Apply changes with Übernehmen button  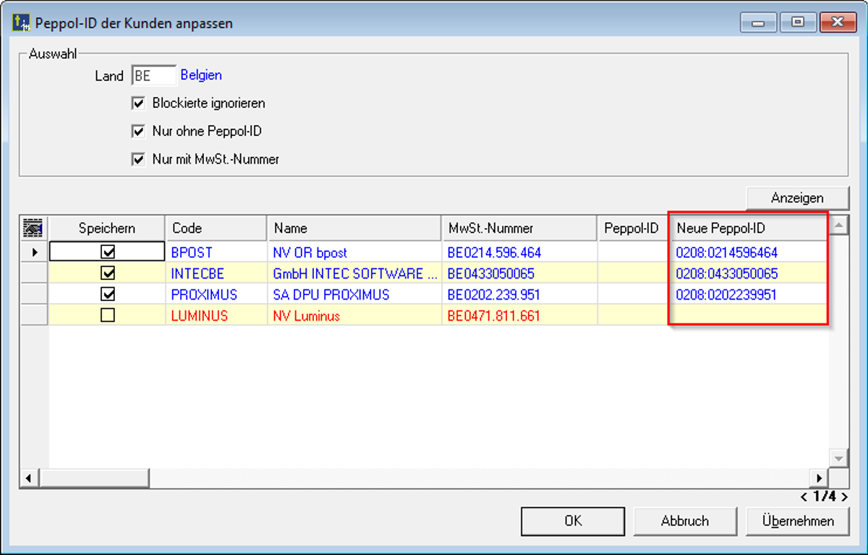point(797,520)
